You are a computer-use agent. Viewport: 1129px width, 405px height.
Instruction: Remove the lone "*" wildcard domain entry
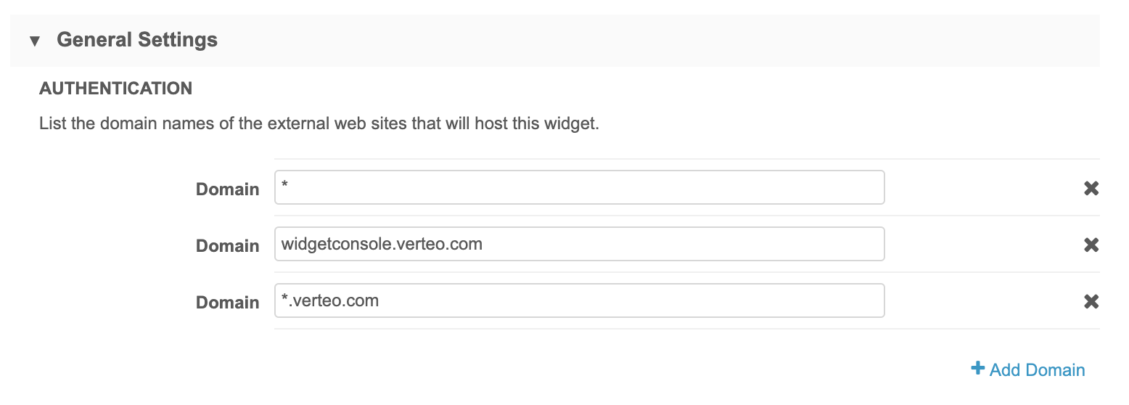[1091, 189]
